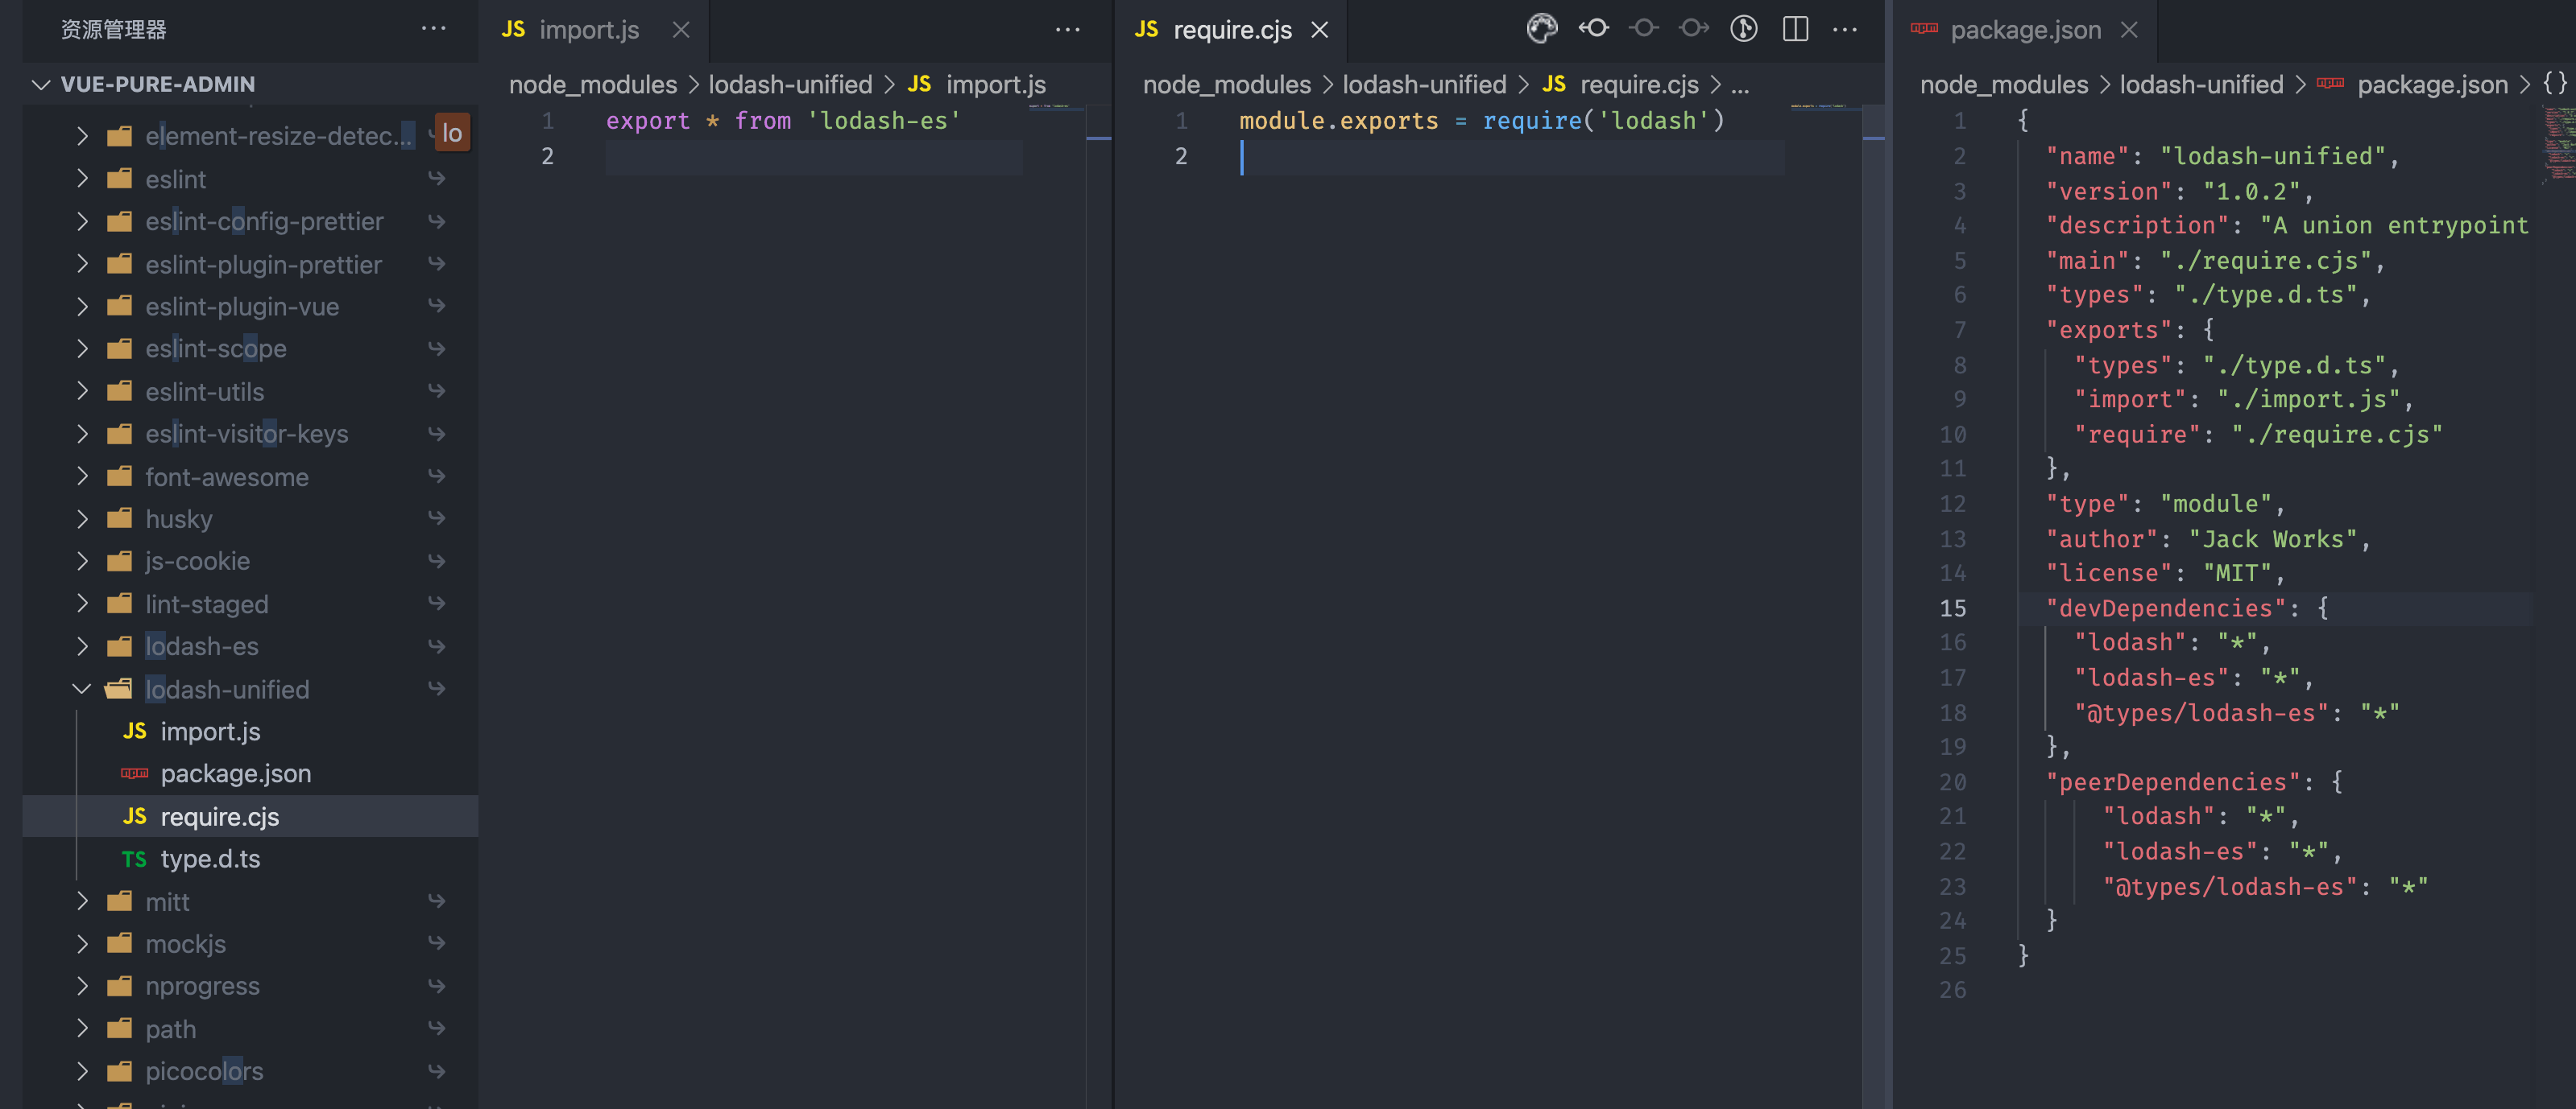Split the require.cjs editor to the right
Screen dimensions: 2576x1109
(1795, 28)
